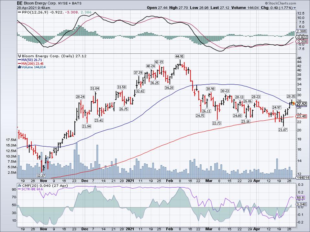The width and height of the screenshot is (310, 232).
Task: Click the 23.16 low price label
Action: pyautogui.click(x=246, y=122)
